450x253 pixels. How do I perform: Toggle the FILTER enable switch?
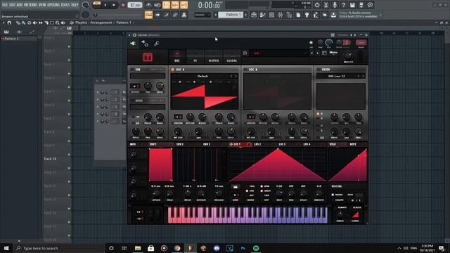coord(319,70)
